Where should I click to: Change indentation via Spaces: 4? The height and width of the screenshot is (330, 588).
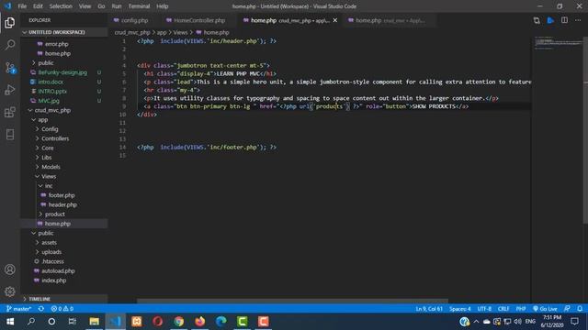click(x=459, y=309)
